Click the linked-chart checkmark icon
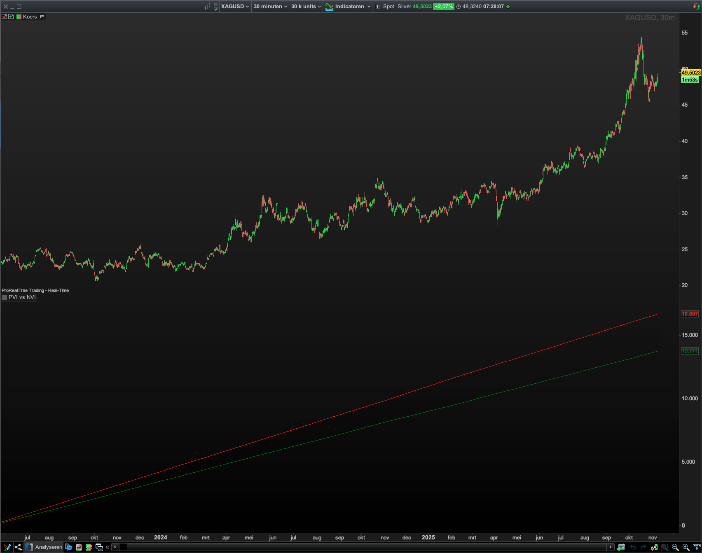Viewport: 702px width, 553px height. coord(216,7)
